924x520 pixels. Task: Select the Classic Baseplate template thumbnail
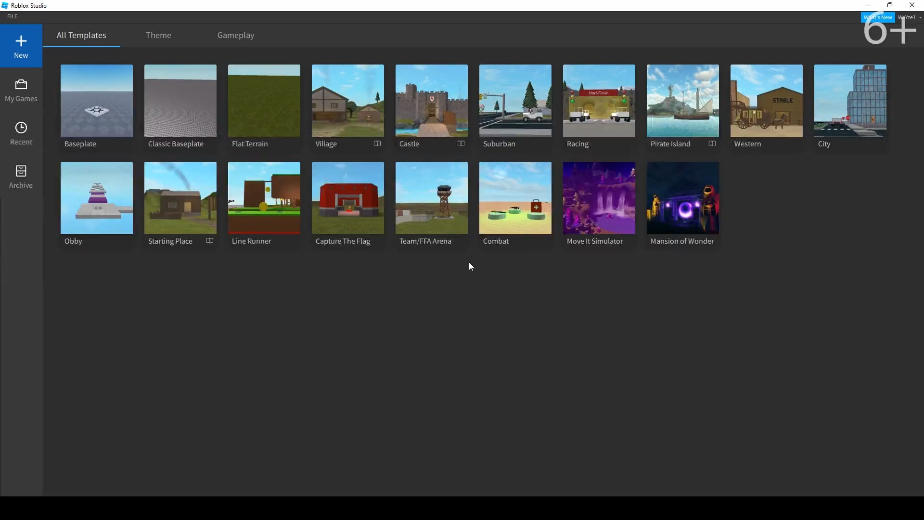pyautogui.click(x=180, y=101)
